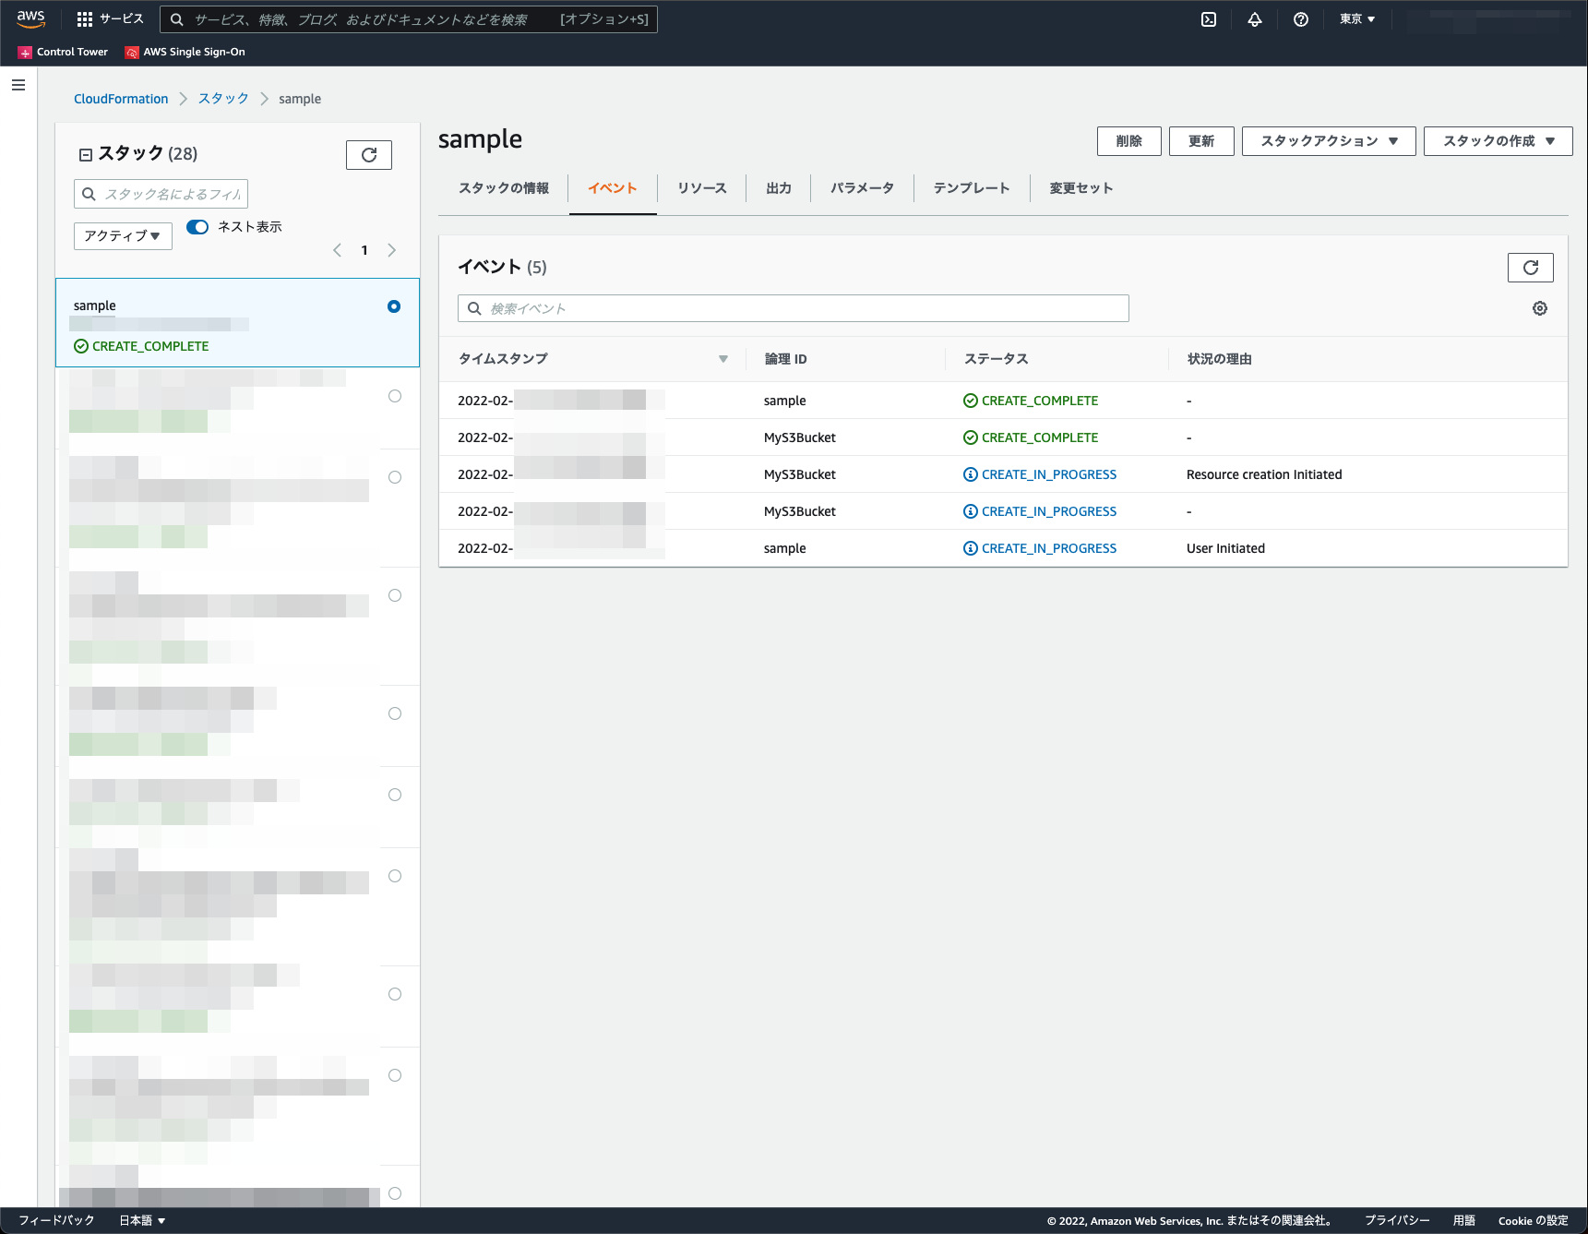Refresh the events table
Image resolution: width=1588 pixels, height=1234 pixels.
1531,268
